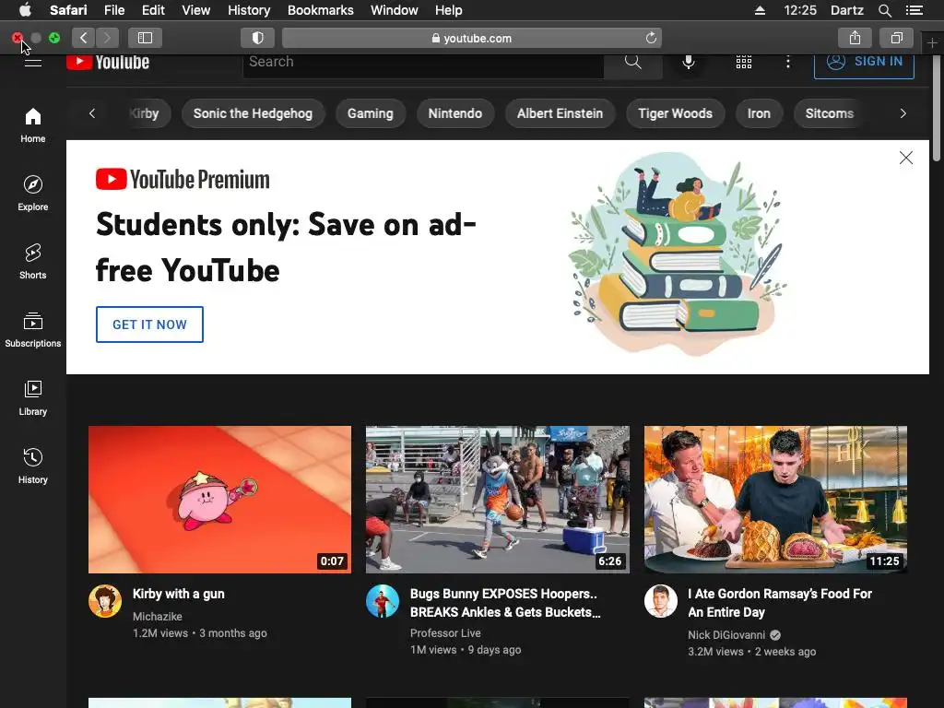Open Spotlight search in the menu bar
This screenshot has height=708, width=944.
point(885,10)
